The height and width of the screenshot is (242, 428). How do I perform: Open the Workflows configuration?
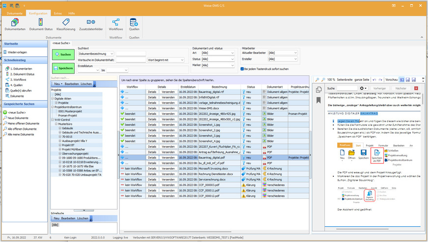pos(116,23)
